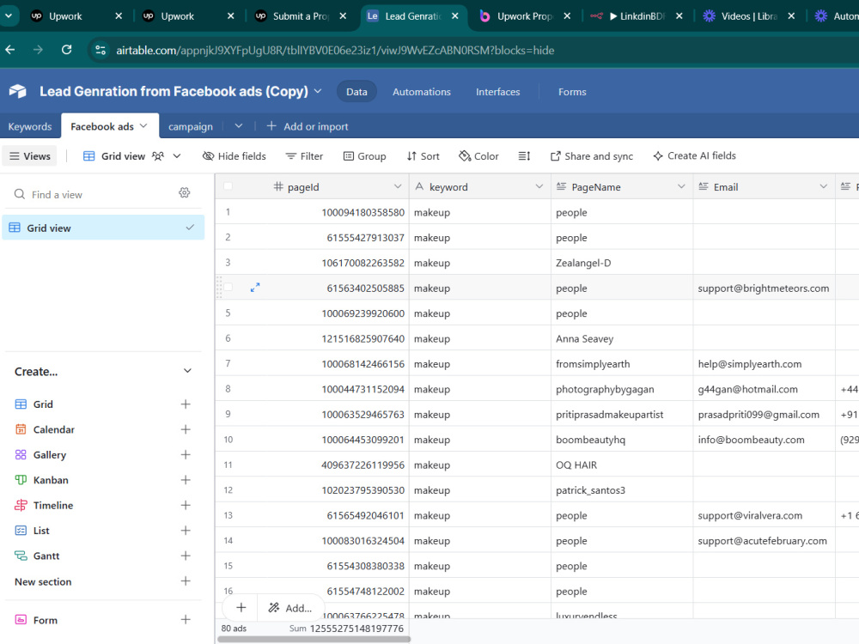Click the plus icon next to Kanban
859x644 pixels.
[x=186, y=480]
